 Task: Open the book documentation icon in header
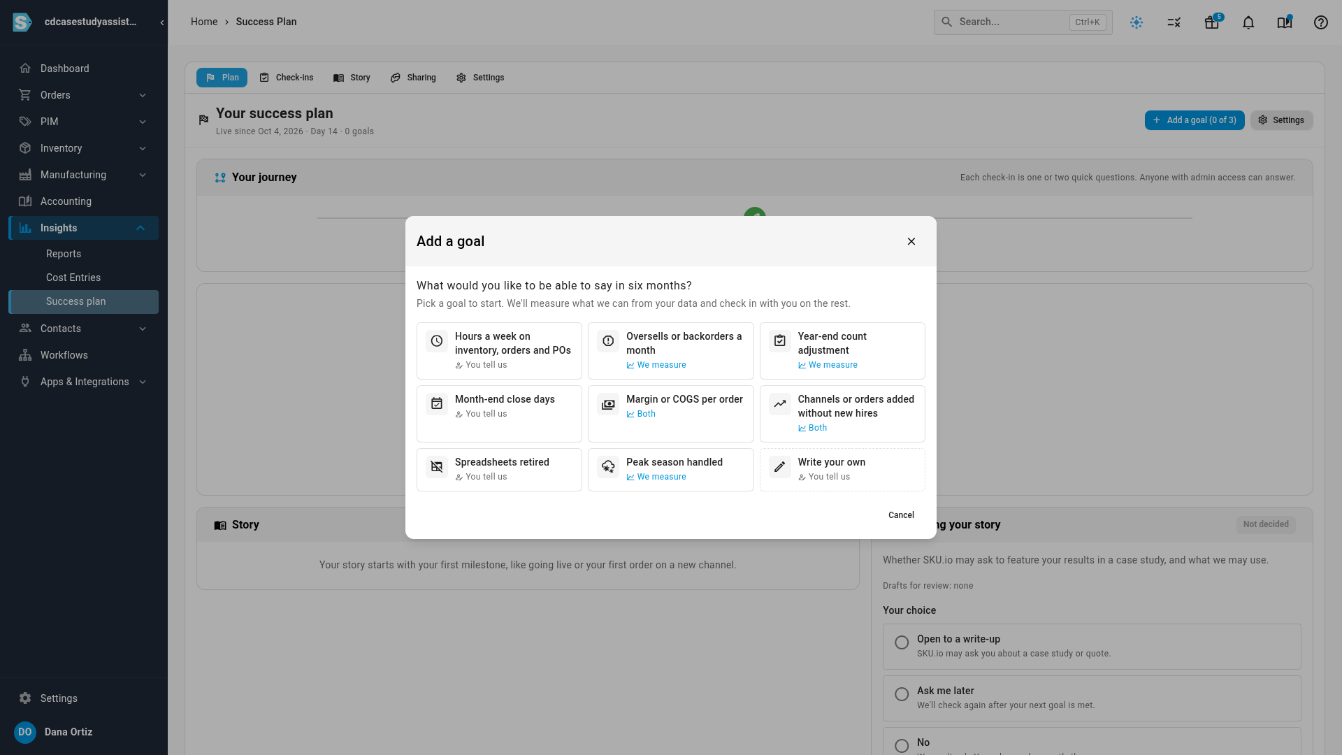[1285, 22]
